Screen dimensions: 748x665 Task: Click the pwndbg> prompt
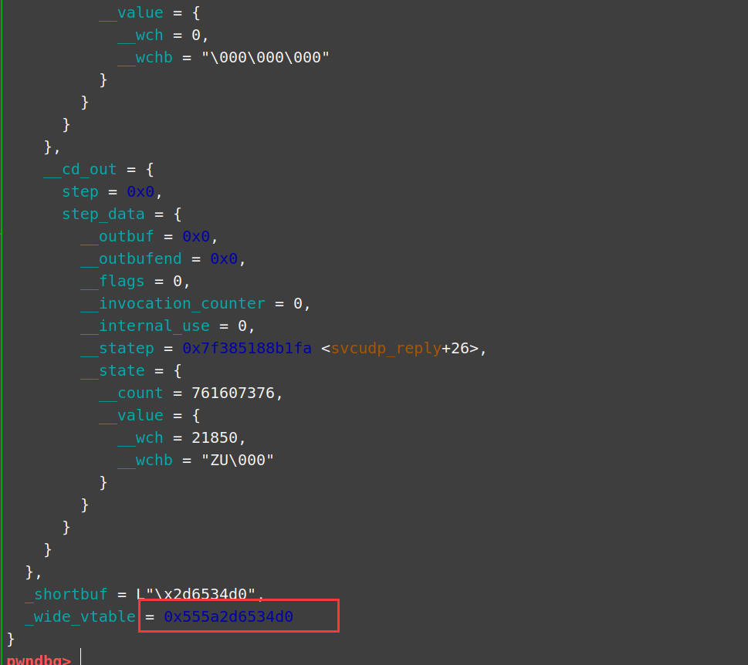(39, 660)
